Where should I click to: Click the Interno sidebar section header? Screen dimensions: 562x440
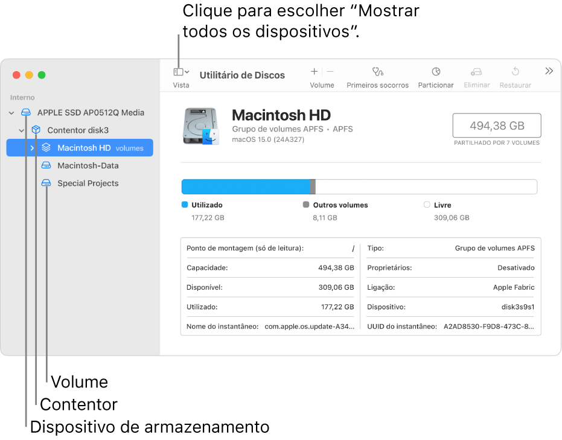22,97
